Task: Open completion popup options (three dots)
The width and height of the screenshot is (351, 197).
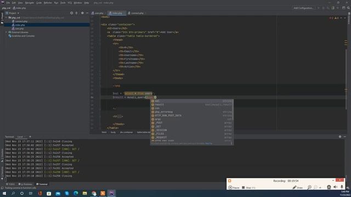Action: click(231, 143)
